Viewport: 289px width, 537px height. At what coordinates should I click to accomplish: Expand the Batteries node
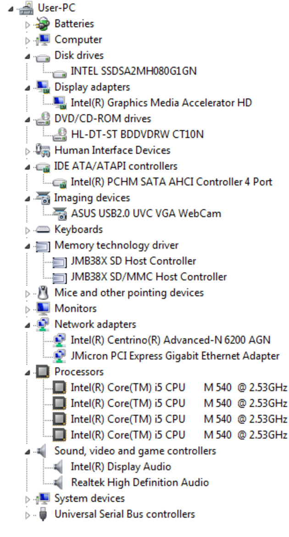pos(28,24)
